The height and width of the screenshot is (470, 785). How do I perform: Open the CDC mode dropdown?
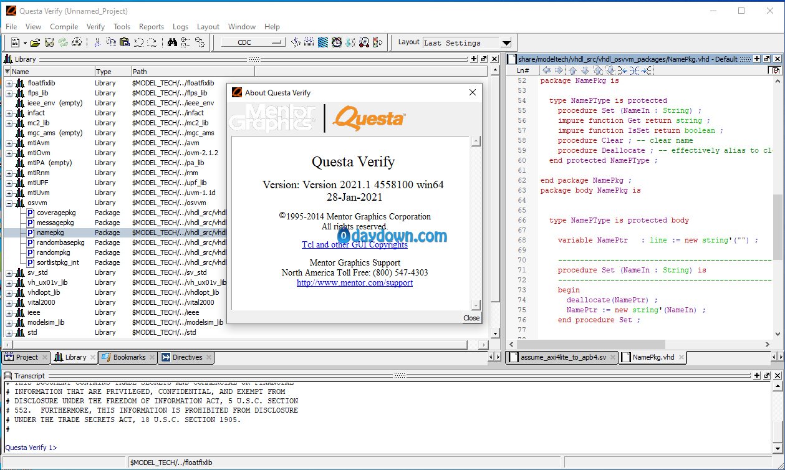click(253, 43)
